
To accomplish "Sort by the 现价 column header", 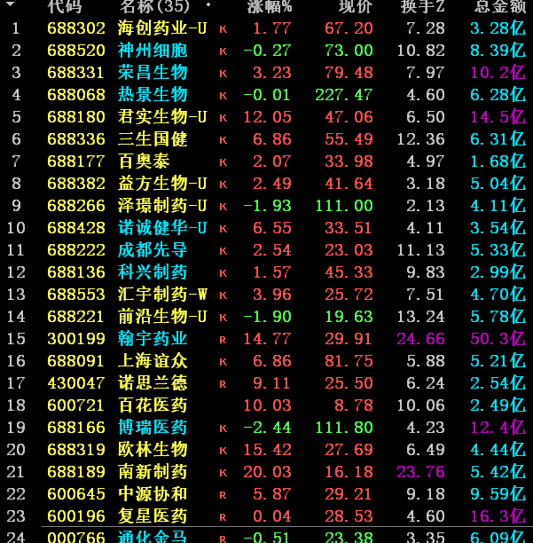I will [356, 6].
